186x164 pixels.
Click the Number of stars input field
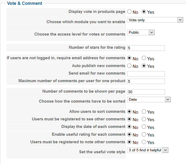pyautogui.click(x=146, y=48)
